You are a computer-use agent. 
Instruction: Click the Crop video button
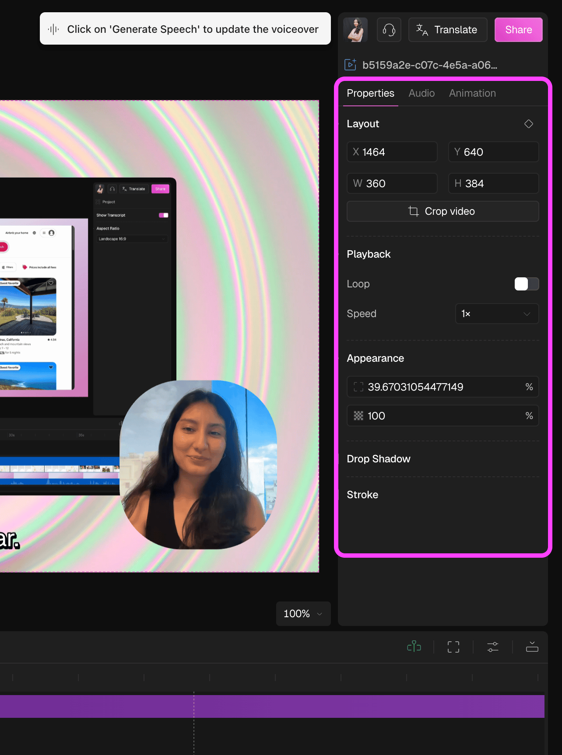point(443,211)
